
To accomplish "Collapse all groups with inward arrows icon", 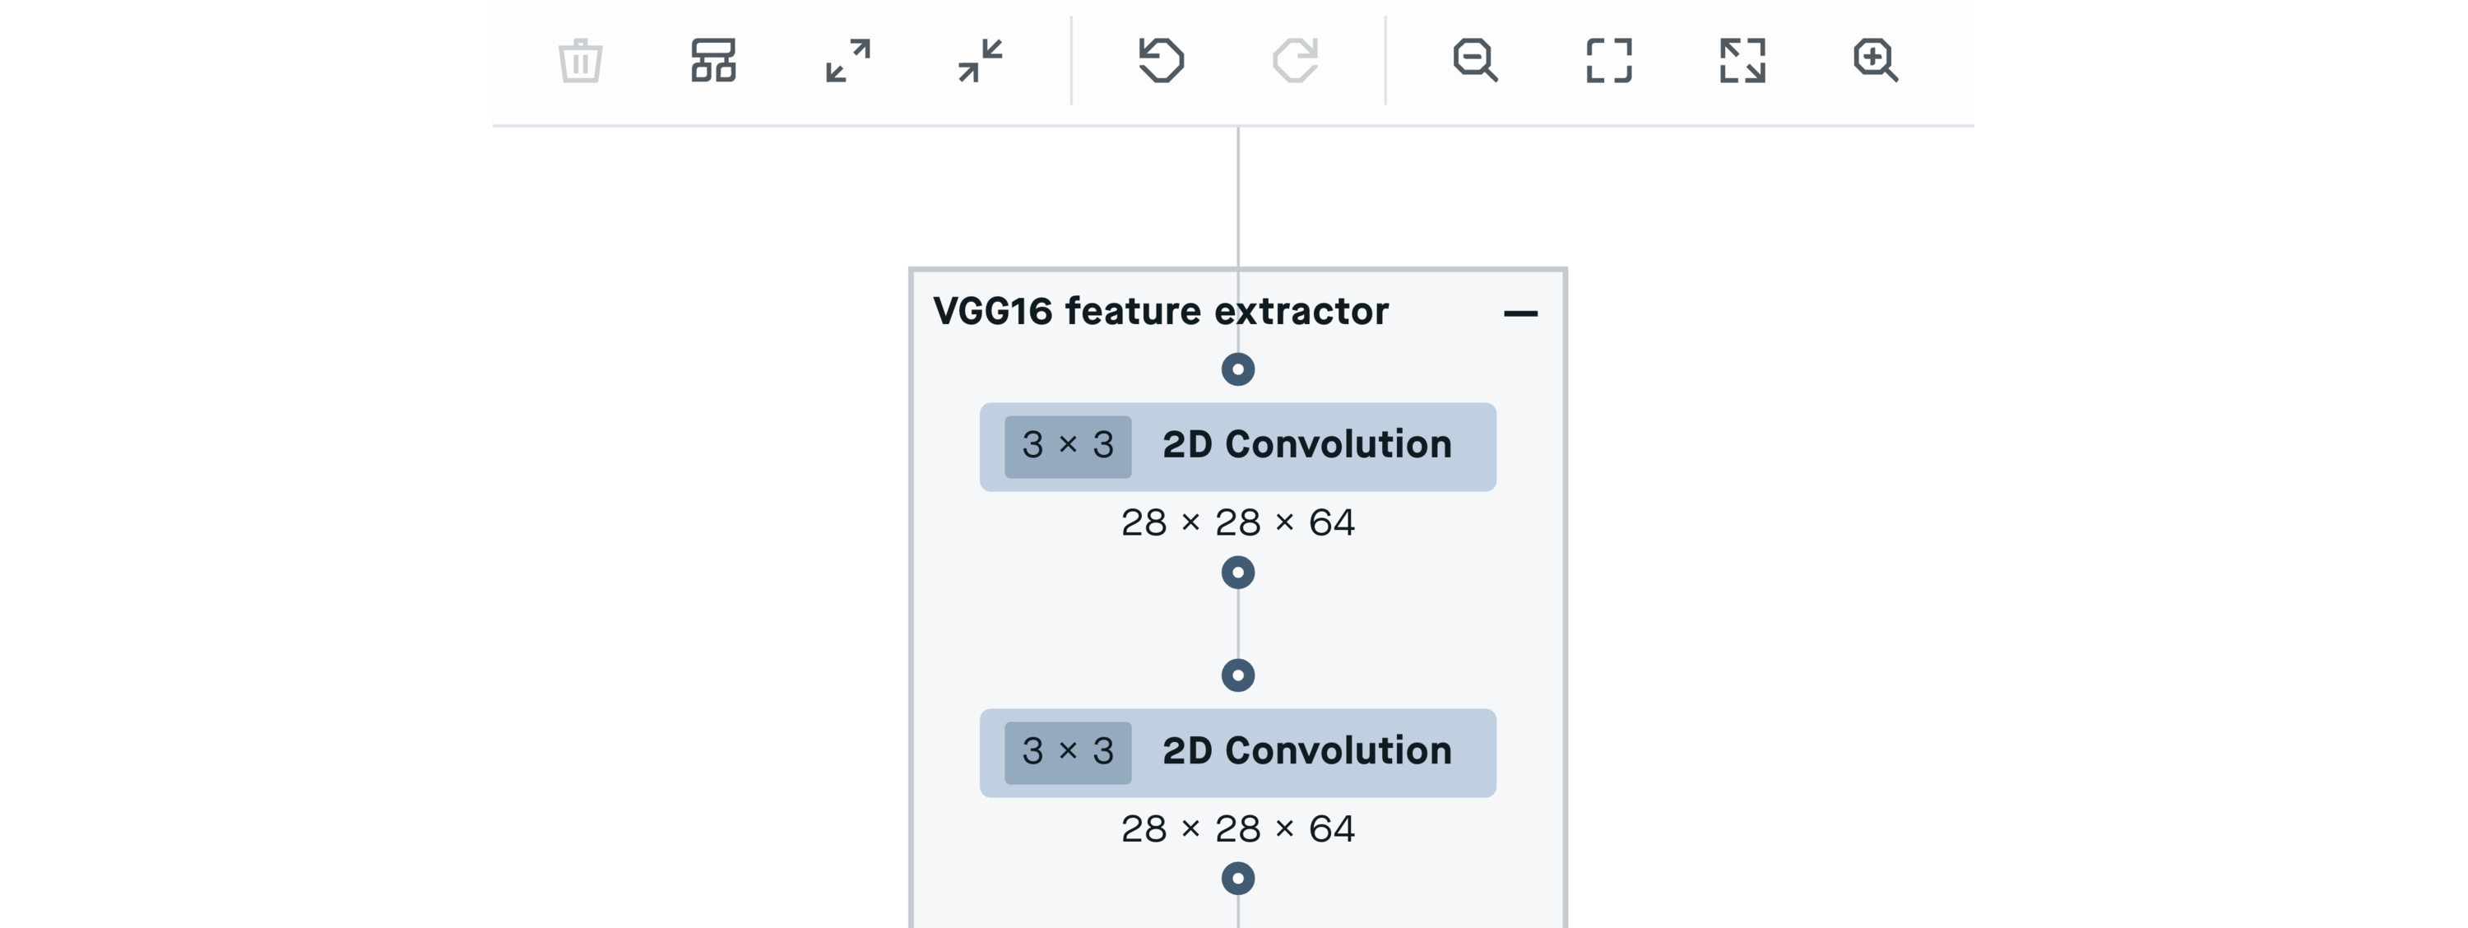I will (980, 60).
